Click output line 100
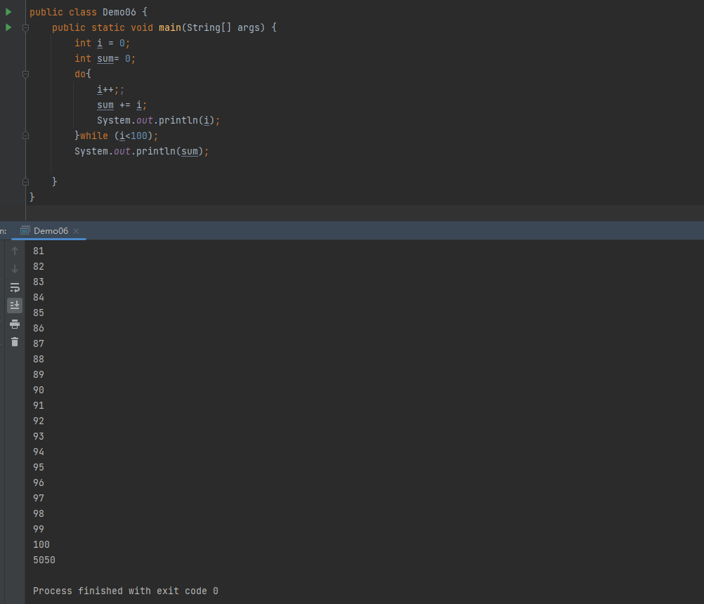This screenshot has height=604, width=704. (41, 544)
